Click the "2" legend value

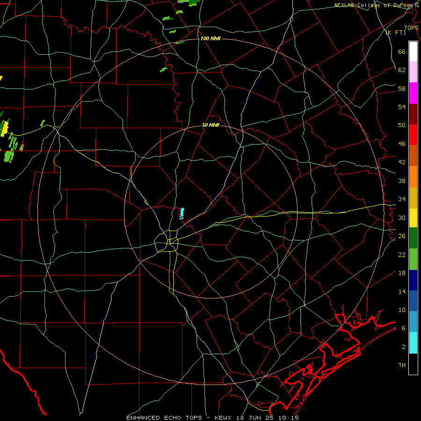(x=404, y=347)
